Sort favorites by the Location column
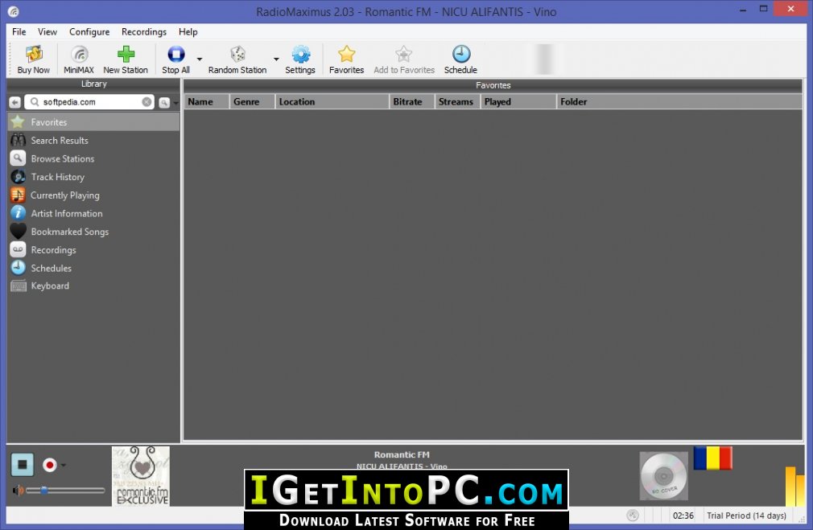The image size is (813, 530). pyautogui.click(x=332, y=101)
